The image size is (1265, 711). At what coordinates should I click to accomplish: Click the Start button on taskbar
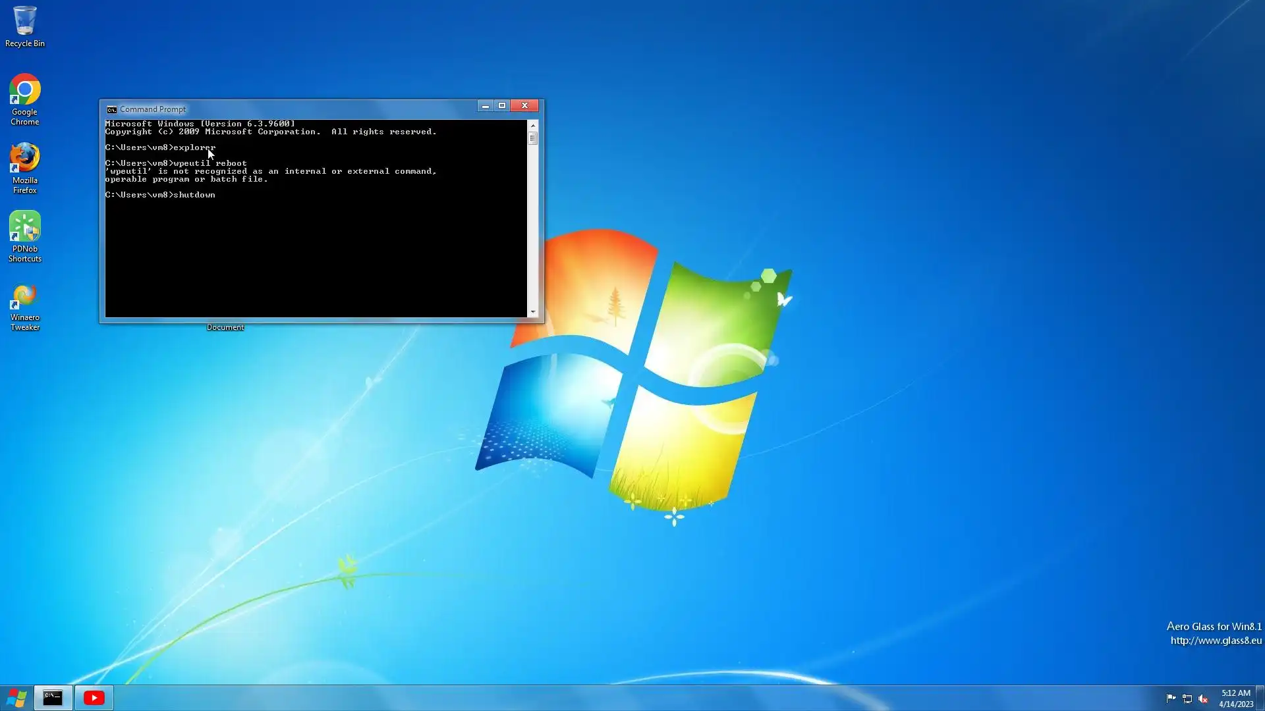click(16, 698)
